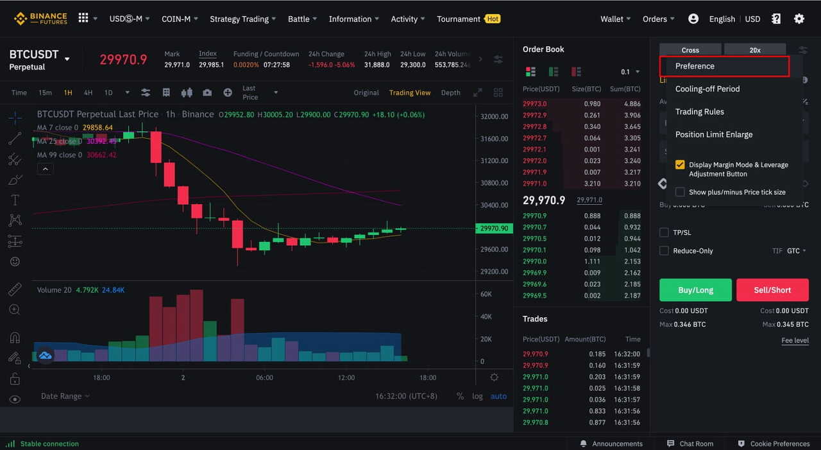Open the user profile account icon
Viewport: 821px width, 450px height.
pos(693,19)
